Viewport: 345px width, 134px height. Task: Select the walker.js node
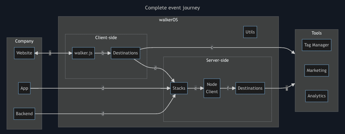(x=83, y=53)
